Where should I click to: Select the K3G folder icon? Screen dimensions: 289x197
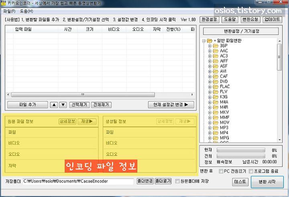(216, 97)
